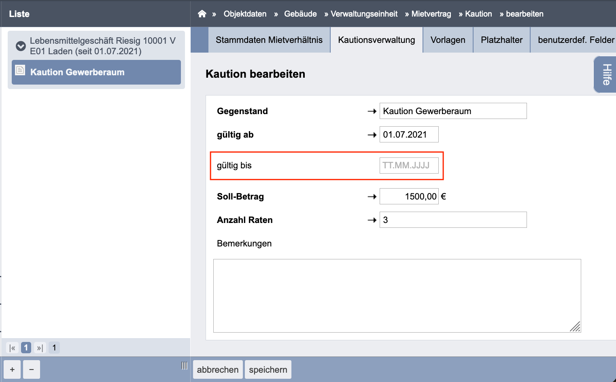Image resolution: width=616 pixels, height=382 pixels.
Task: Click the textarea resize grip
Action: [575, 327]
